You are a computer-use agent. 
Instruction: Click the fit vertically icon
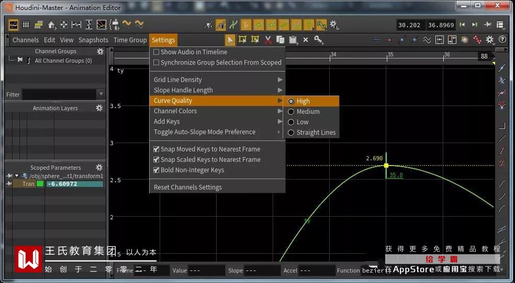89,25
